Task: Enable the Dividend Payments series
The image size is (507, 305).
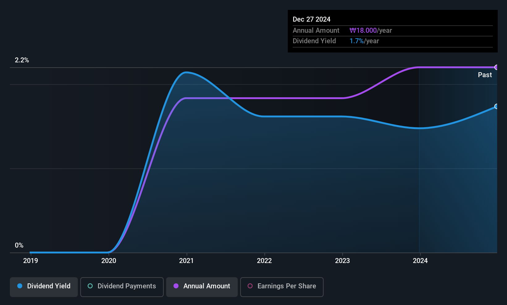Action: (122, 287)
